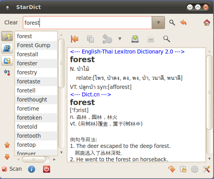The width and height of the screenshot is (214, 179).
Task: Select 'foretoken' in the word list
Action: tap(36, 118)
